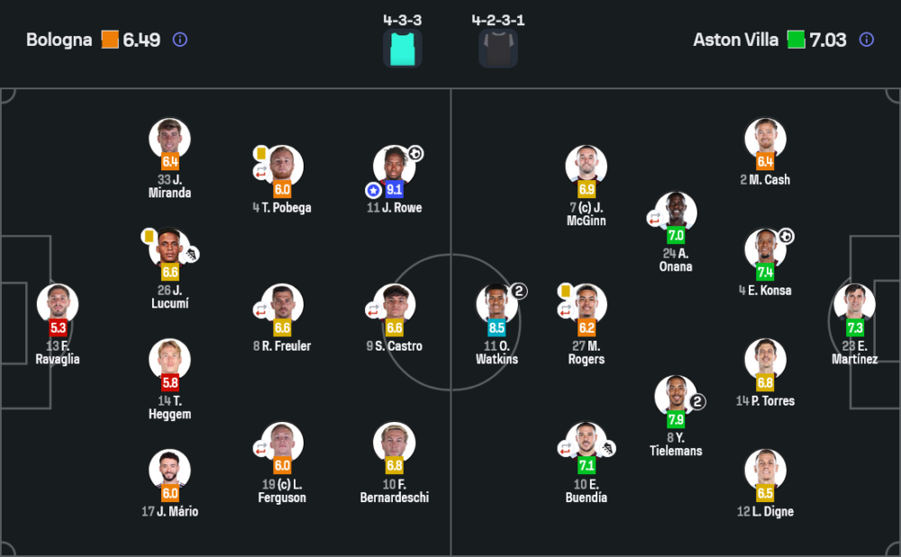This screenshot has height=557, width=901.
Task: Select the L. Ferguson captain name label
Action: click(282, 490)
